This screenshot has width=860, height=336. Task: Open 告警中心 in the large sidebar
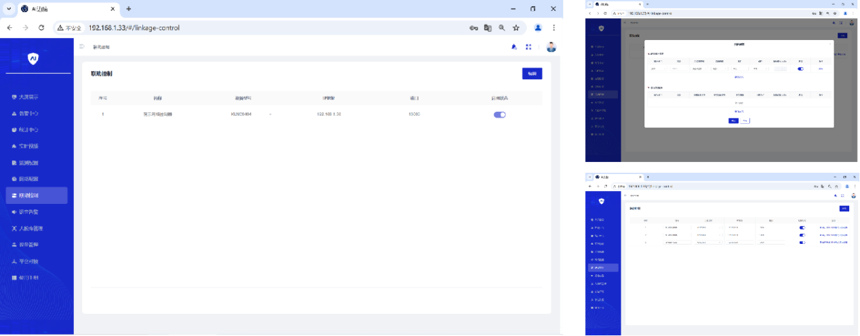29,113
